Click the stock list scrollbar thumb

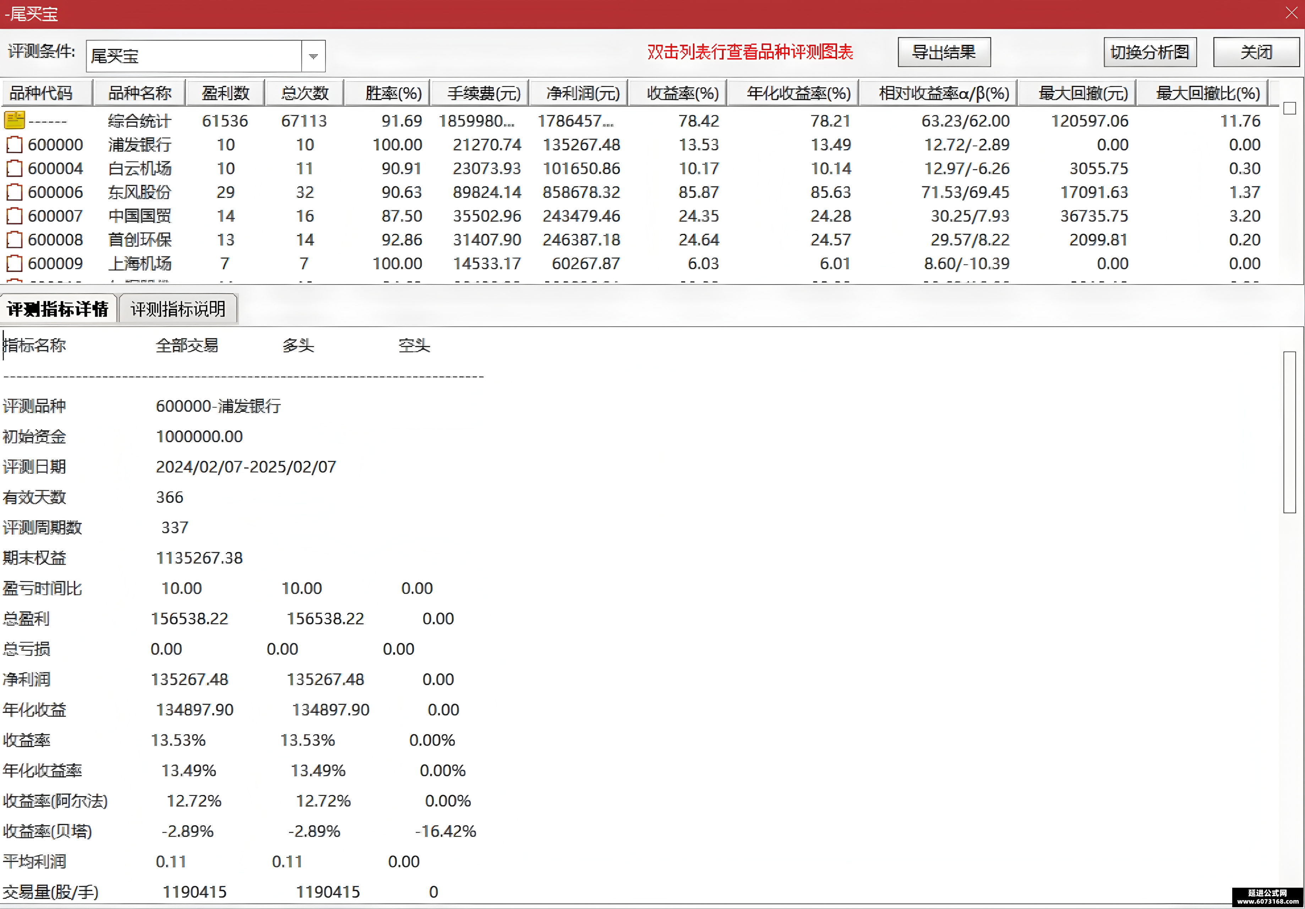point(1290,108)
